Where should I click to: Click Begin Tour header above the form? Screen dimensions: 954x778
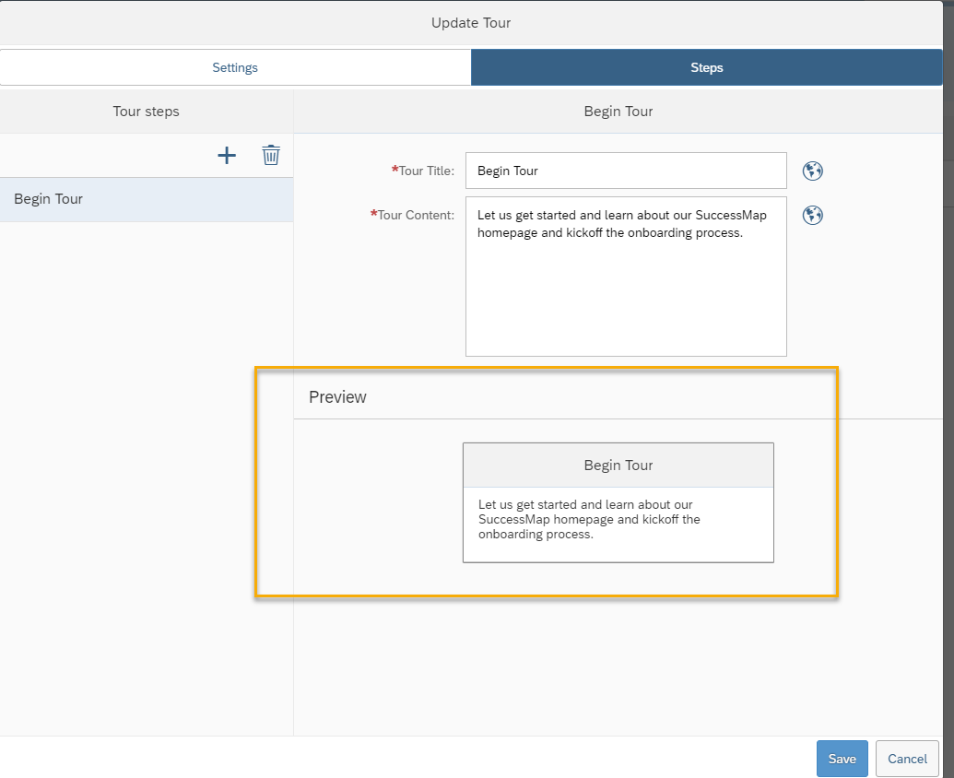(618, 112)
